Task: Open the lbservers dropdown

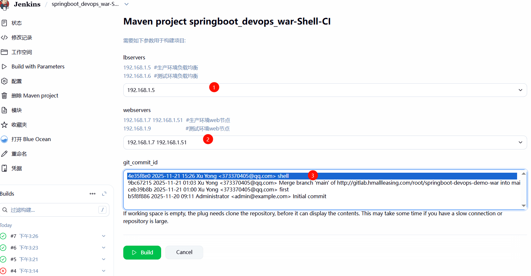Action: (x=325, y=90)
